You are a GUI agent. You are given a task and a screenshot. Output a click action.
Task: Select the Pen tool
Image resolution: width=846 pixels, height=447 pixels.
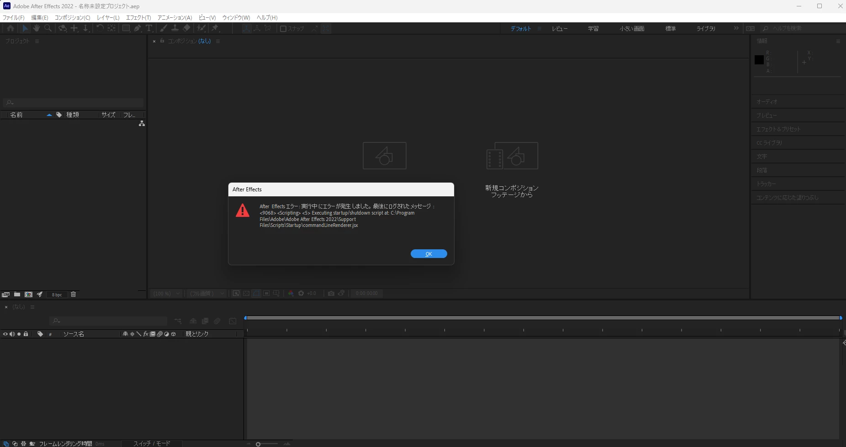137,28
